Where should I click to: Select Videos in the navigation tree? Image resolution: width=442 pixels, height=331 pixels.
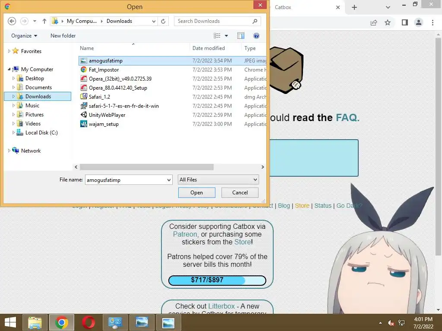pos(33,124)
